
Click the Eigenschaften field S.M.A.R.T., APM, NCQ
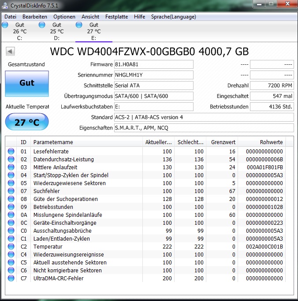(204, 128)
